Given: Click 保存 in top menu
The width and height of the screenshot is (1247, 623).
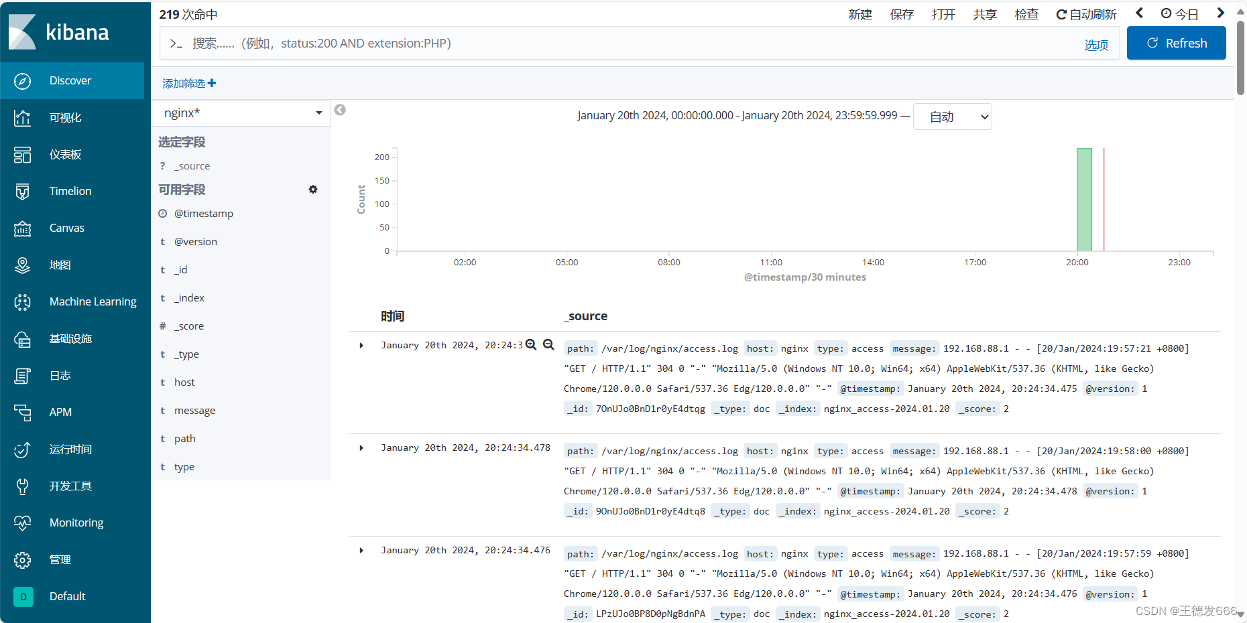Looking at the screenshot, I should point(902,14).
